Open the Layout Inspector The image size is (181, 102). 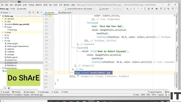pyautogui.click(x=155, y=92)
